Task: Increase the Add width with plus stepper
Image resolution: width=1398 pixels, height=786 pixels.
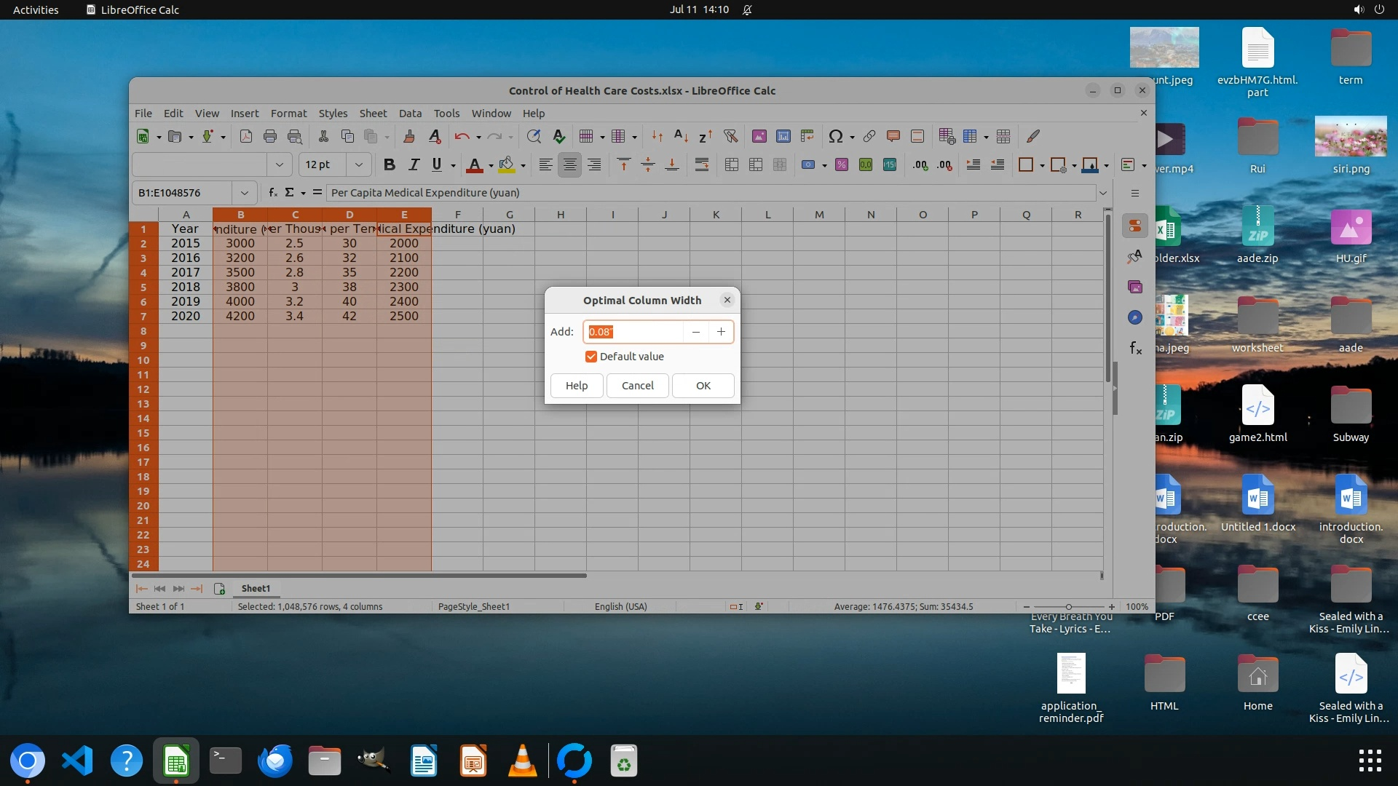Action: coord(721,332)
